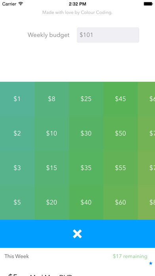Screen dimensions: 155x276
Task: Pick the $25 amount
Action: click(86, 99)
